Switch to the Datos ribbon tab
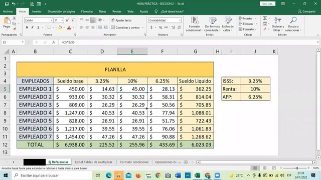The width and height of the screenshot is (321, 180). (102, 11)
